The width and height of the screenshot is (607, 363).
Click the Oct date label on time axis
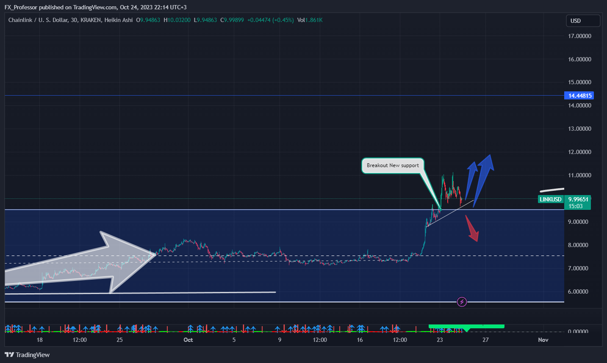click(x=188, y=340)
